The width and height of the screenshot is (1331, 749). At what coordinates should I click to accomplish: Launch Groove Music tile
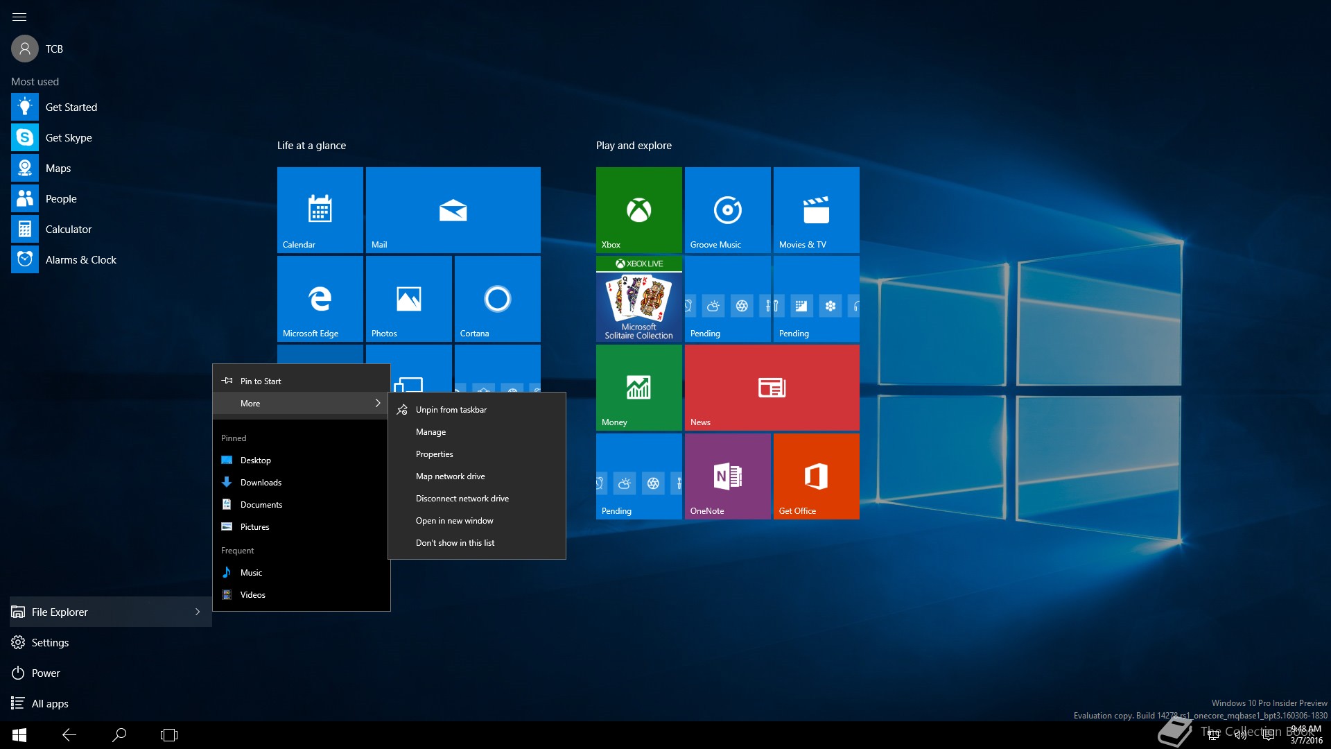[x=727, y=209]
